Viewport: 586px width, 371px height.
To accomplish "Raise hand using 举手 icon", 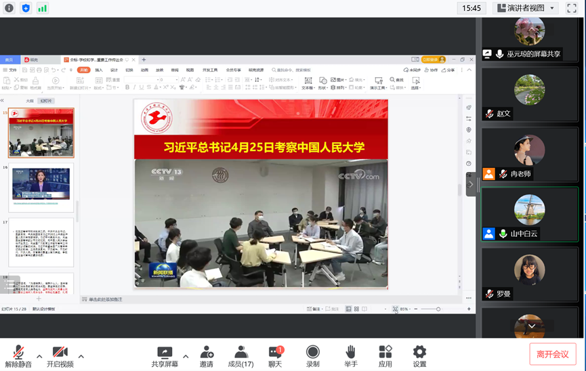I will coord(350,356).
